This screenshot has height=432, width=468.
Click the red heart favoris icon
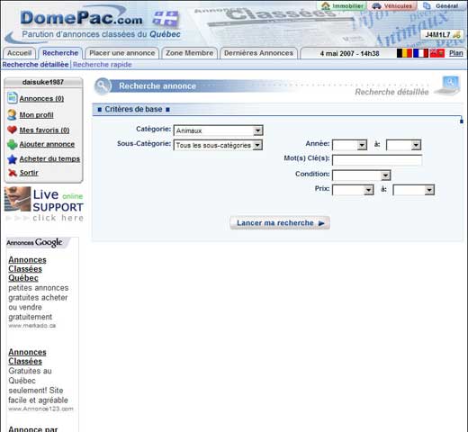tap(13, 130)
